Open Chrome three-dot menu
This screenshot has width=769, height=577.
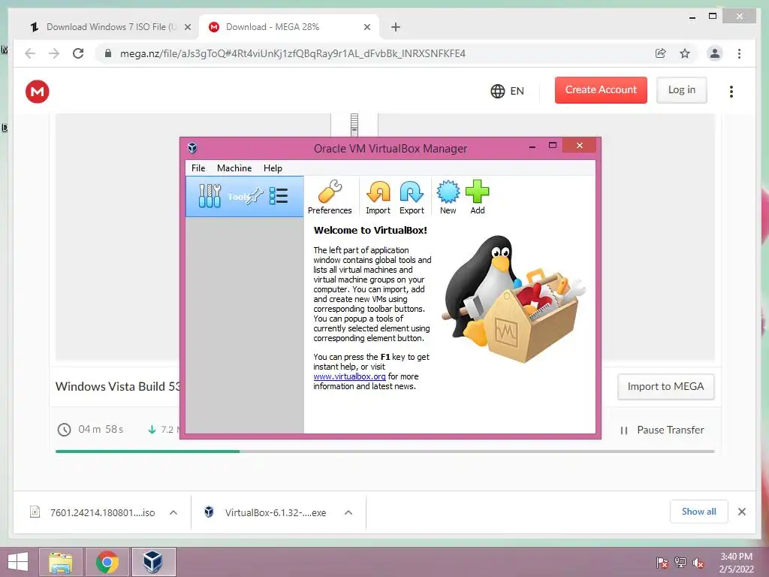tap(739, 53)
